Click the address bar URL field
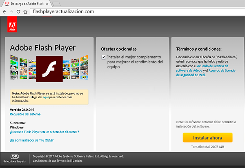 [122, 12]
